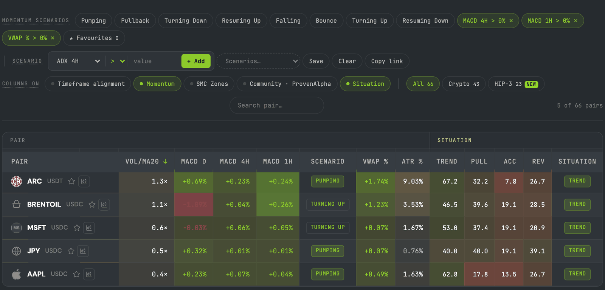
Task: Star JPY USDC as favourite
Action: click(x=71, y=251)
